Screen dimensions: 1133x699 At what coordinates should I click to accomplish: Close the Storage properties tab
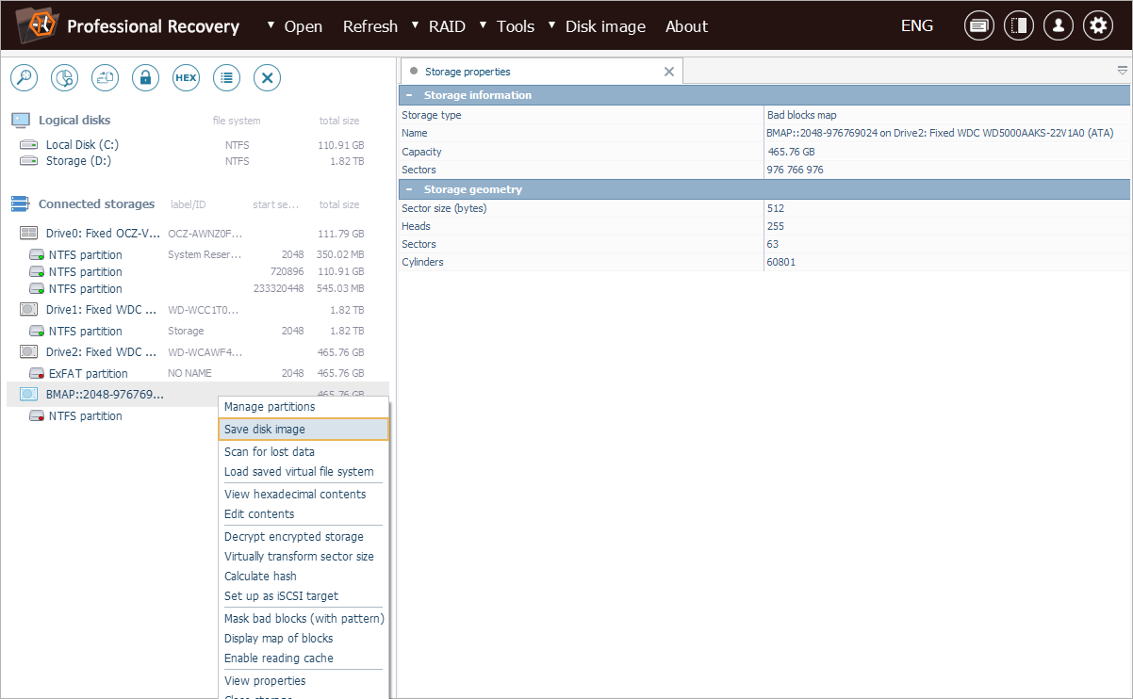coord(669,72)
